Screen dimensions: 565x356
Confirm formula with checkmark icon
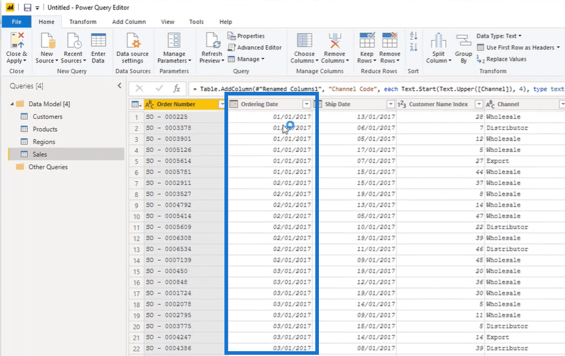tap(159, 88)
